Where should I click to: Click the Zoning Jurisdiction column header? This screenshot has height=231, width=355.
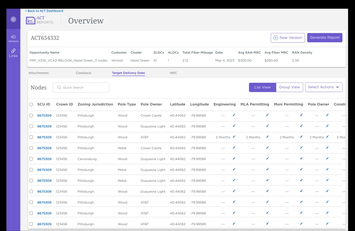[x=95, y=104]
